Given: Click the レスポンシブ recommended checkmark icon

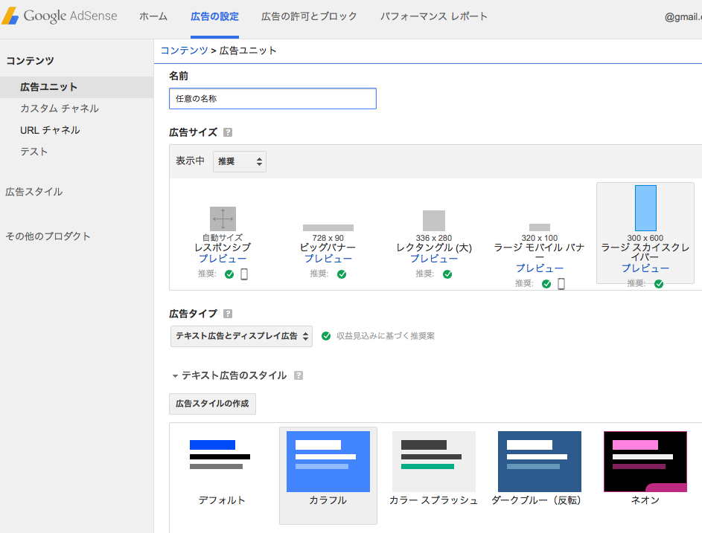Looking at the screenshot, I should click(x=229, y=274).
